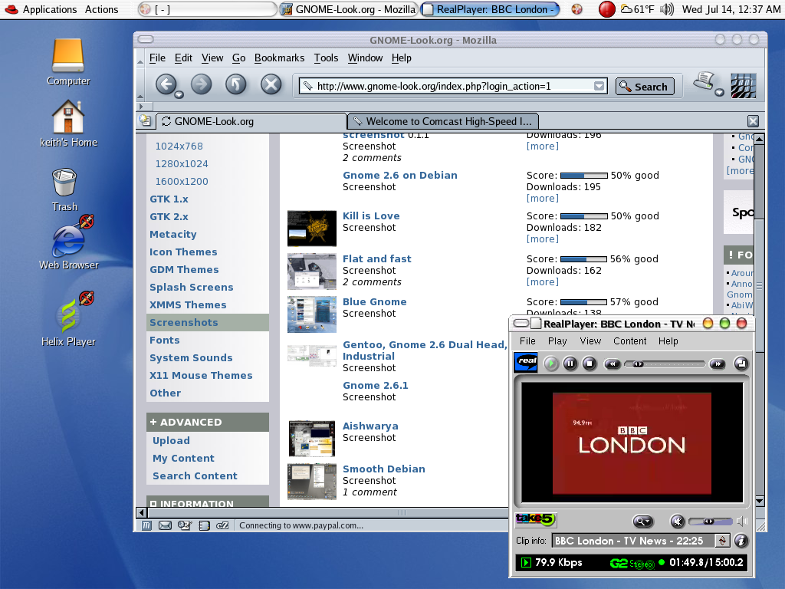Click Play in RealPlayer
This screenshot has height=589, width=785.
click(x=551, y=364)
